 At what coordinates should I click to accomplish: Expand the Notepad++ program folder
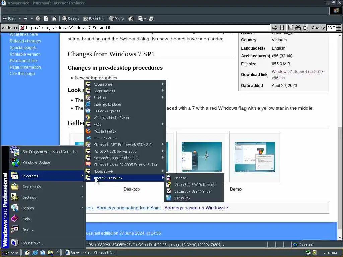click(125, 171)
